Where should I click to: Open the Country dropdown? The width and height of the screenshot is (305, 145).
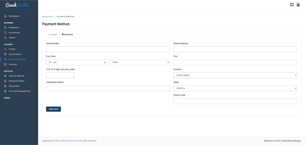click(235, 75)
